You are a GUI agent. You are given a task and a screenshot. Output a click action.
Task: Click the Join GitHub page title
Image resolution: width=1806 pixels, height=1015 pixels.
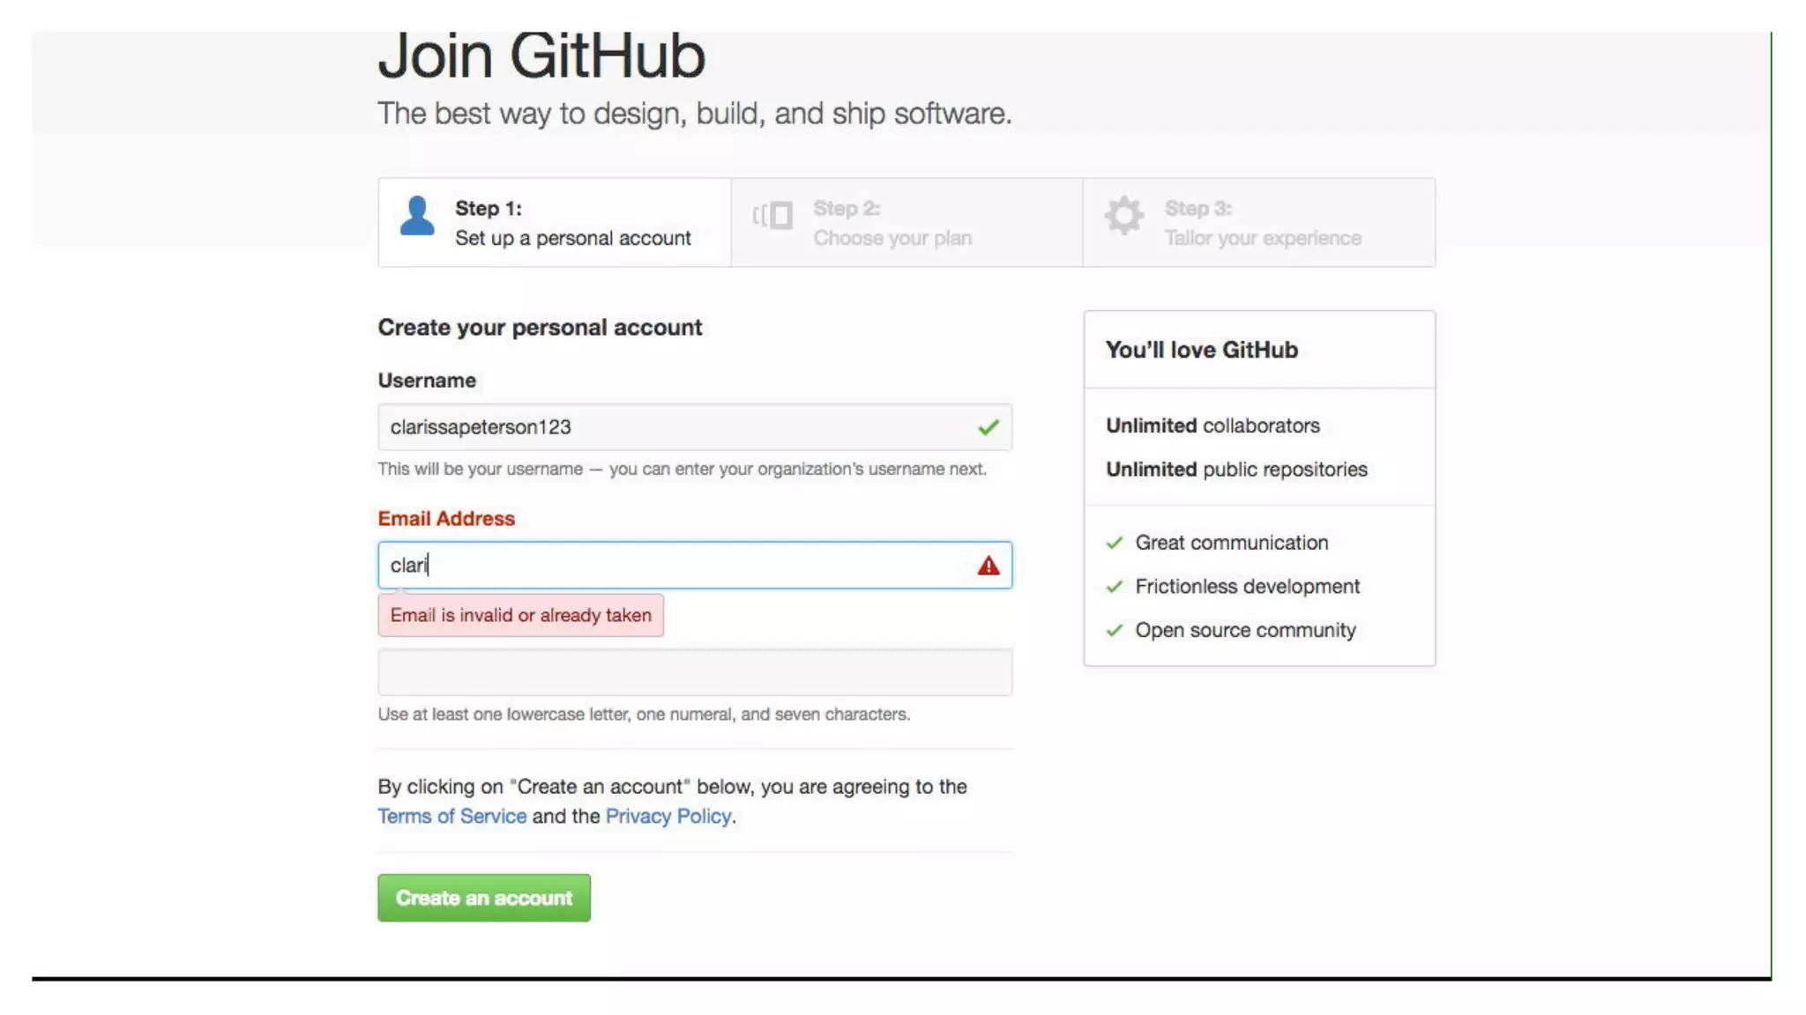point(541,56)
